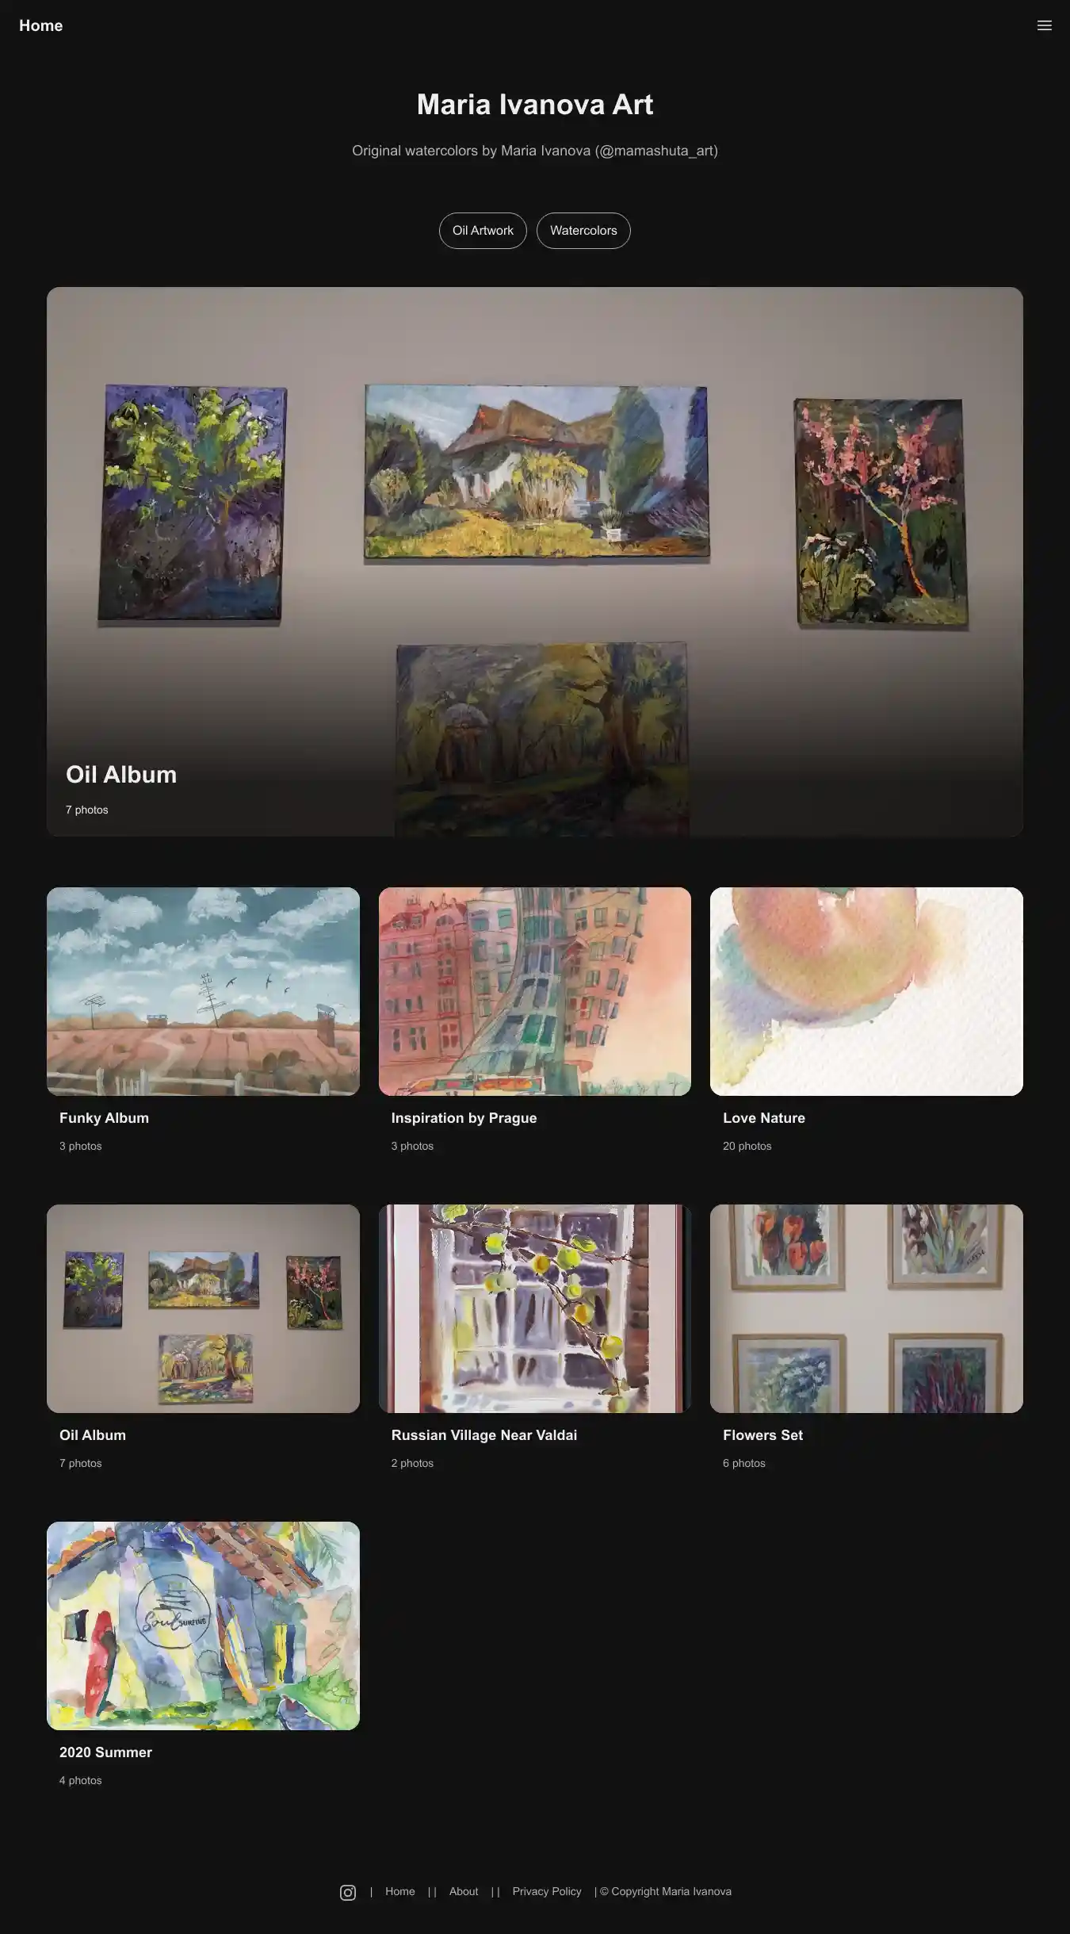Click the Russian Village Near Valdai thumbnail
This screenshot has width=1070, height=1934.
(x=535, y=1308)
